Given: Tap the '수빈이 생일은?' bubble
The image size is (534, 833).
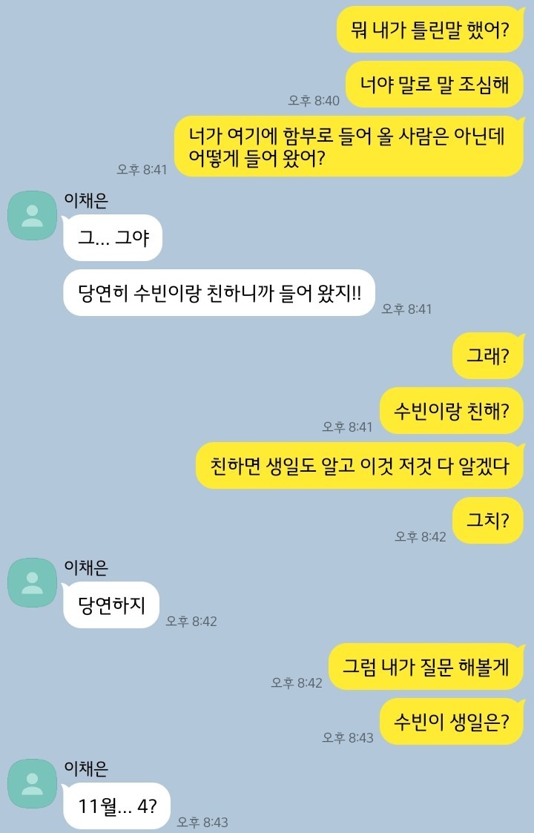Looking at the screenshot, I should [452, 722].
